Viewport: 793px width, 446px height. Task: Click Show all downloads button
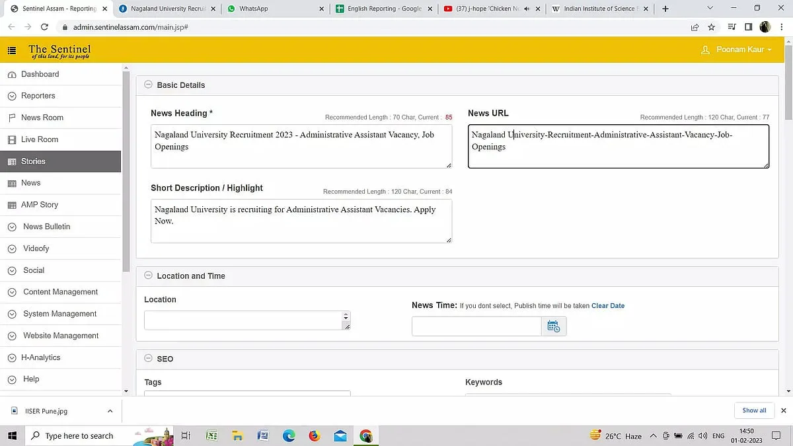click(x=754, y=410)
